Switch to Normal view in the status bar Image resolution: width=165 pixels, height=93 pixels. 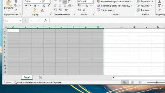125,82
